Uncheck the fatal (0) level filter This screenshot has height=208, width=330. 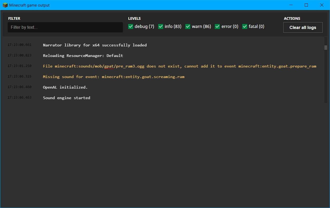pos(245,26)
